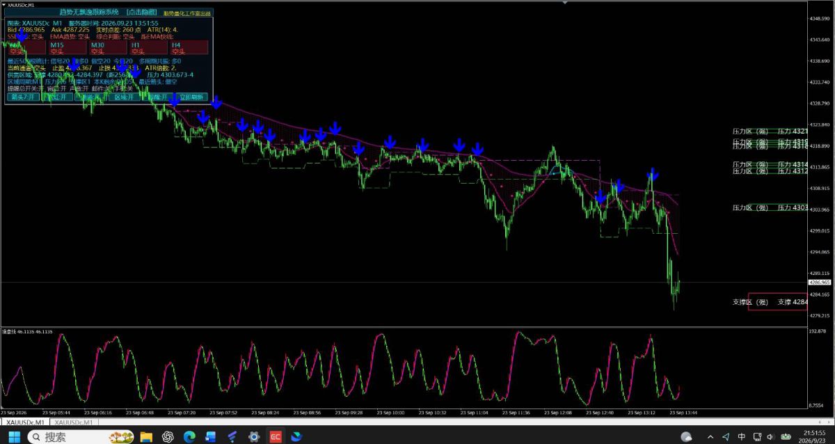Image resolution: width=835 pixels, height=444 pixels.
Task: Click the 192.878 indicator scale value
Action: coord(818,331)
